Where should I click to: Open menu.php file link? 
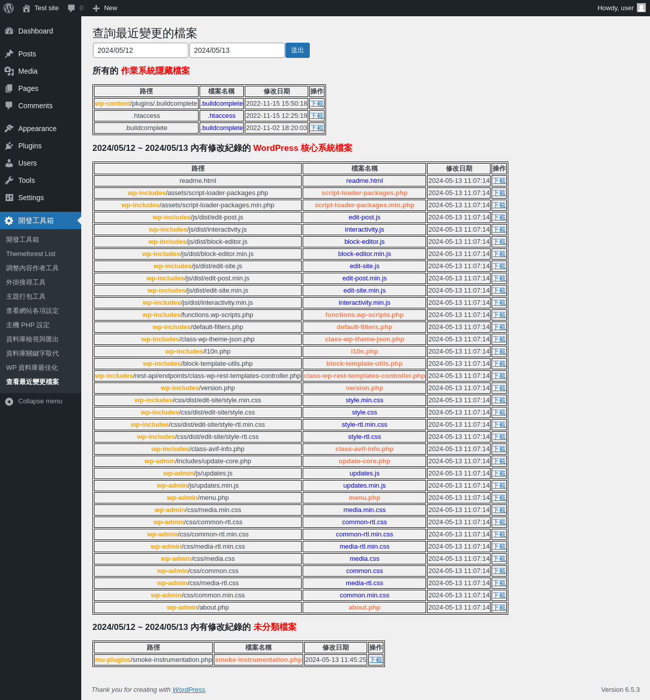[x=365, y=498]
